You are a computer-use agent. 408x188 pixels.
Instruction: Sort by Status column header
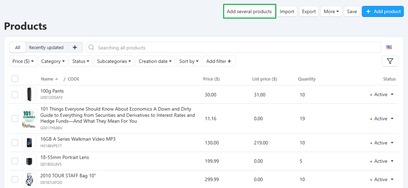389,79
